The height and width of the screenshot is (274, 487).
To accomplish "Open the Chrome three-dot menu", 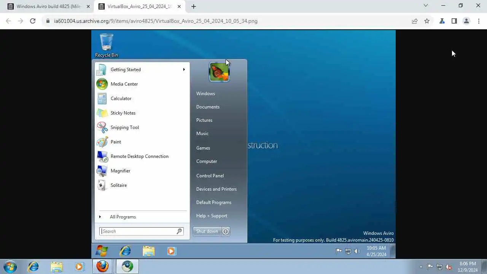I will 479,21.
